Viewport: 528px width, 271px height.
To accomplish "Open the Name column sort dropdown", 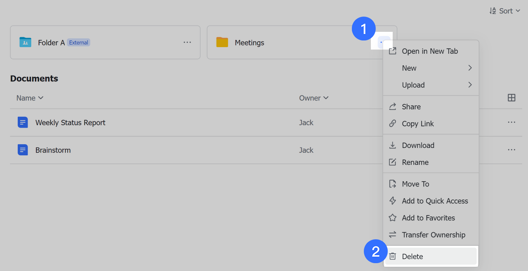I will pyautogui.click(x=41, y=98).
